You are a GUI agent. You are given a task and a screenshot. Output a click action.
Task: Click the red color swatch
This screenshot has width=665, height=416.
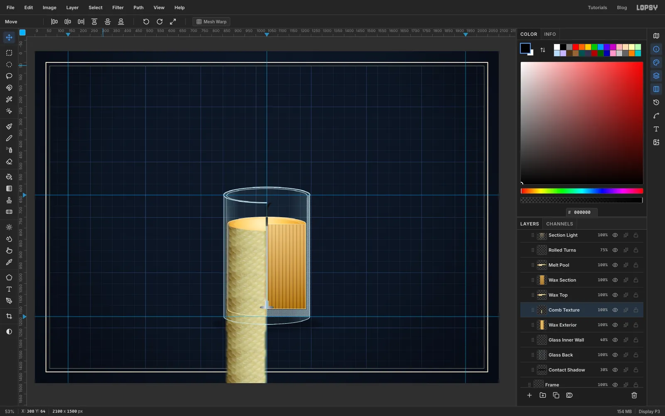[576, 47]
